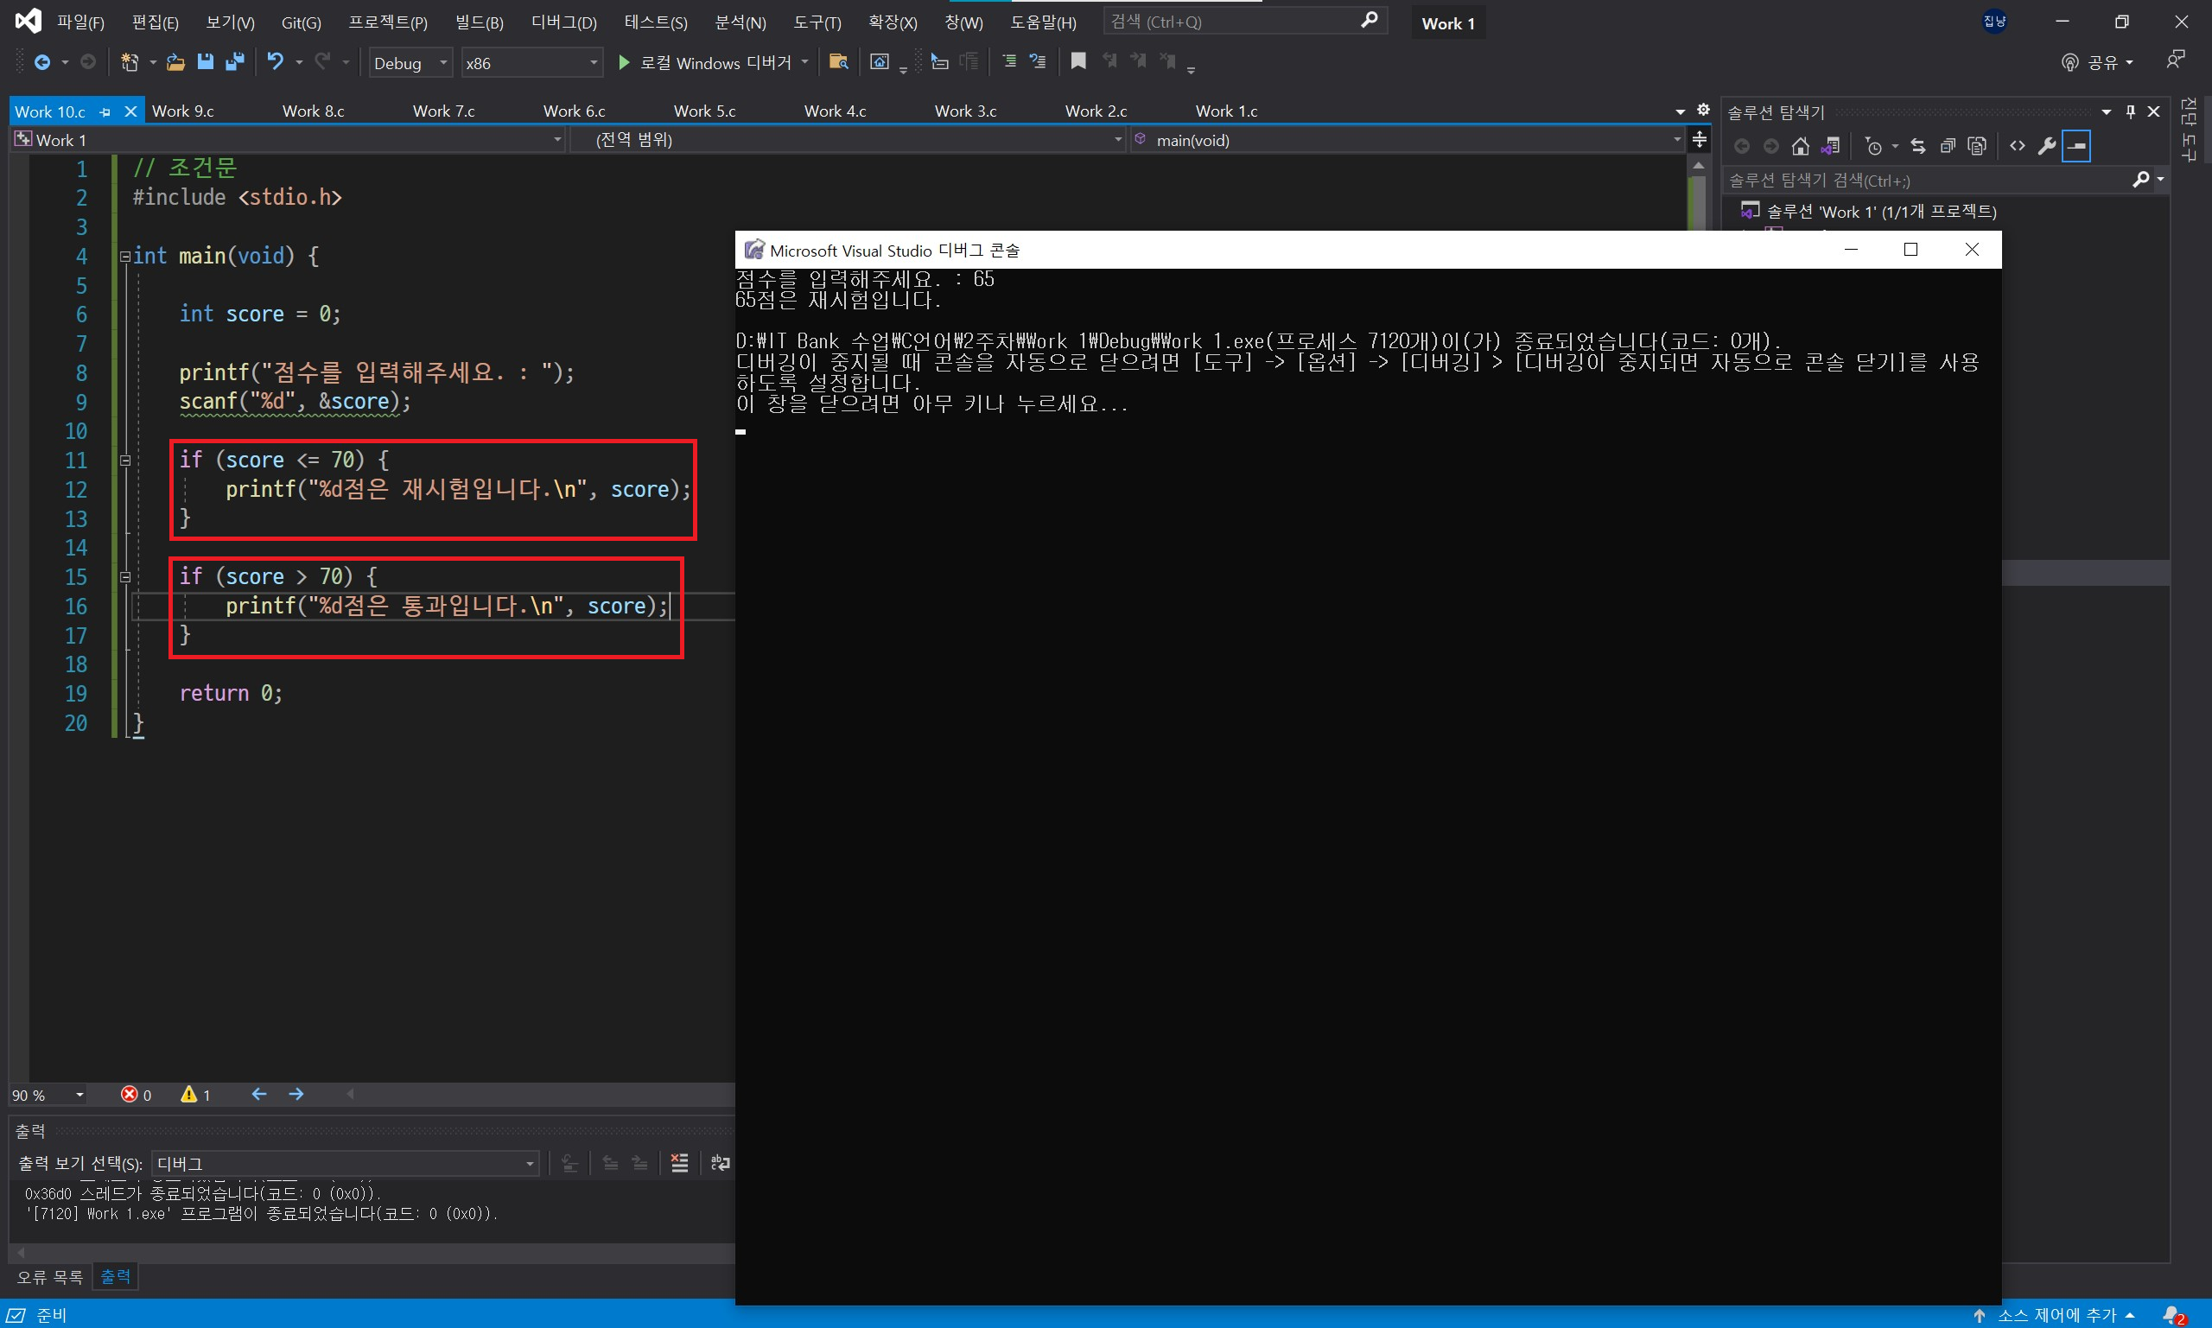Switch to the Work 5.c tab
This screenshot has width=2212, height=1328.
[x=704, y=111]
